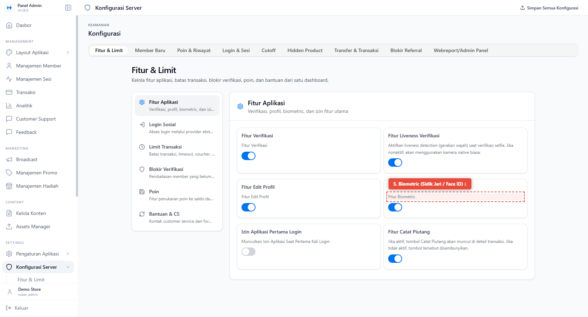588x317 pixels.
Task: Click the Analitik chart icon
Action: point(9,106)
